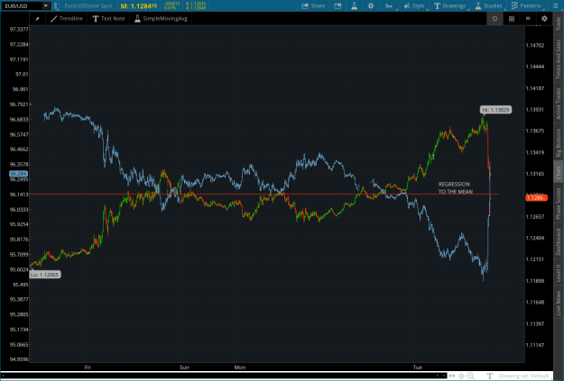Click the pin icon in drawing toolbar
The image size is (564, 381).
(x=37, y=19)
